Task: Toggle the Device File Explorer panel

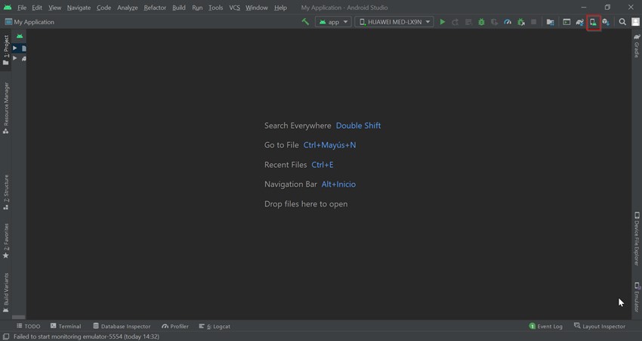Action: tap(637, 238)
